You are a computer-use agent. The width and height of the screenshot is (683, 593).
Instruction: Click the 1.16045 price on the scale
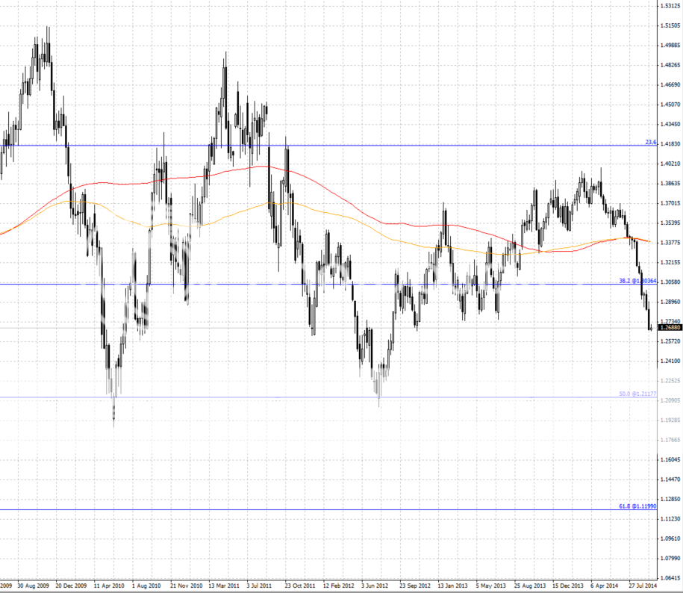[670, 459]
